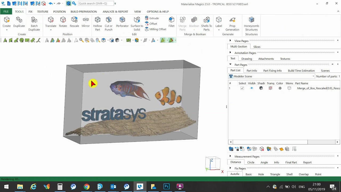Expand the Fix Pages section

click(230, 168)
